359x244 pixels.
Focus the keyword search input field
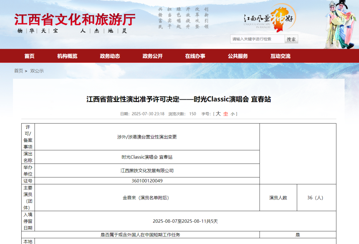(257, 39)
